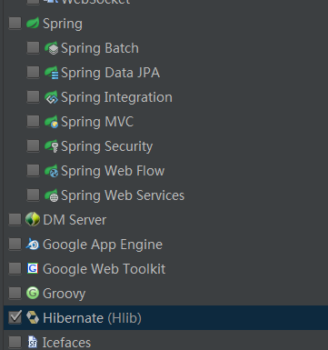This screenshot has width=328, height=350.
Task: Click the Spring Web Services icon
Action: click(51, 195)
